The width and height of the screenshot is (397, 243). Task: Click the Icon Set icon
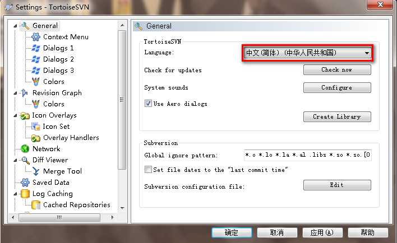coord(36,127)
